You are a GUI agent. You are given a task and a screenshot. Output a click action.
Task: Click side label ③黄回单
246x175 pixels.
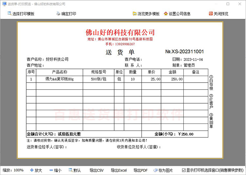pyautogui.click(x=211, y=121)
